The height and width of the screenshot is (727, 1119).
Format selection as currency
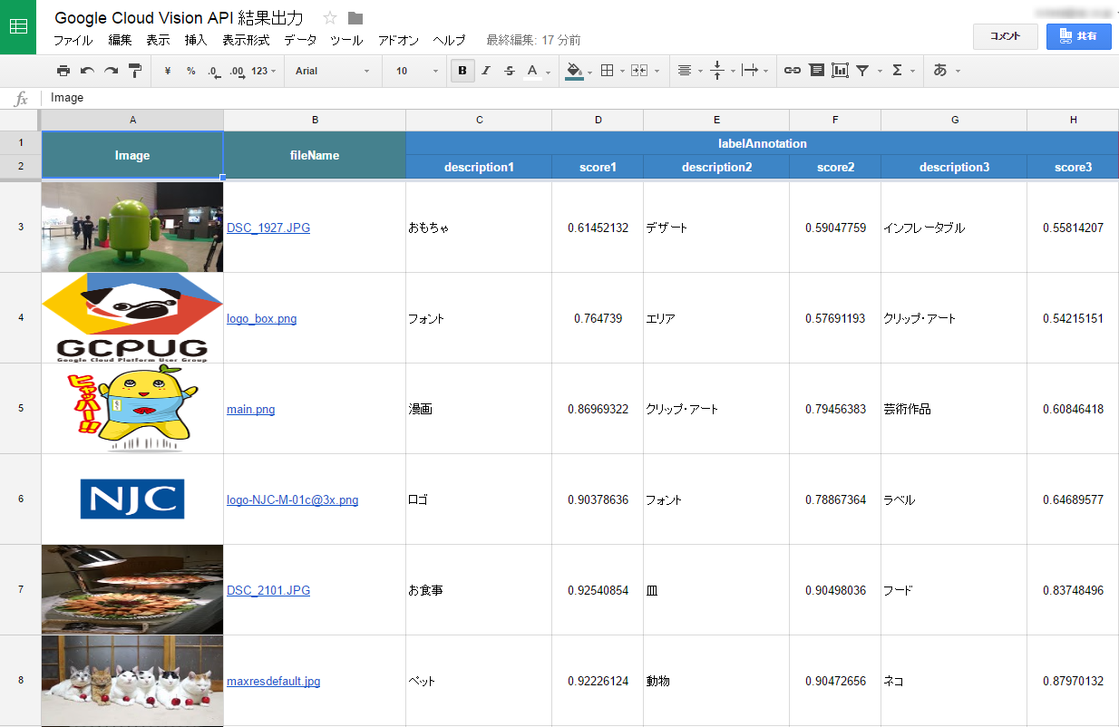click(x=168, y=70)
